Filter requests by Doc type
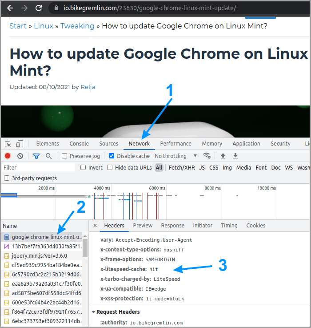Screen dimensions: 311x328 (276, 167)
